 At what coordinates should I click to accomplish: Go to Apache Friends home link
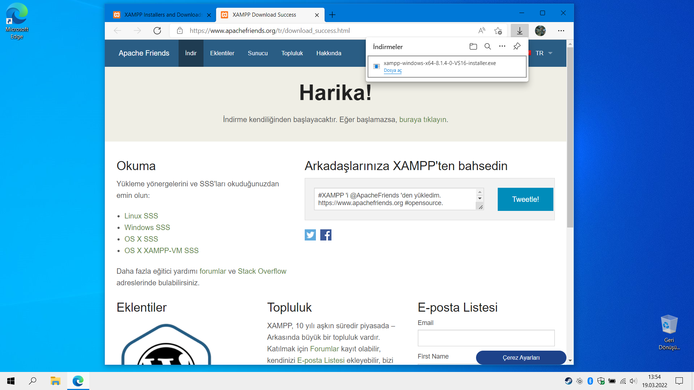(x=144, y=53)
